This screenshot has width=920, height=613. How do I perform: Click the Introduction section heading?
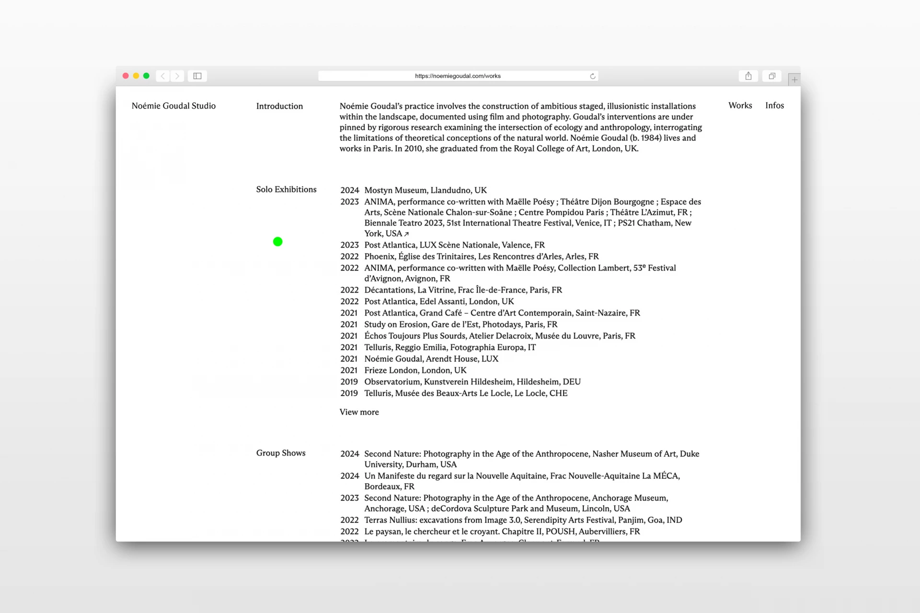click(279, 106)
